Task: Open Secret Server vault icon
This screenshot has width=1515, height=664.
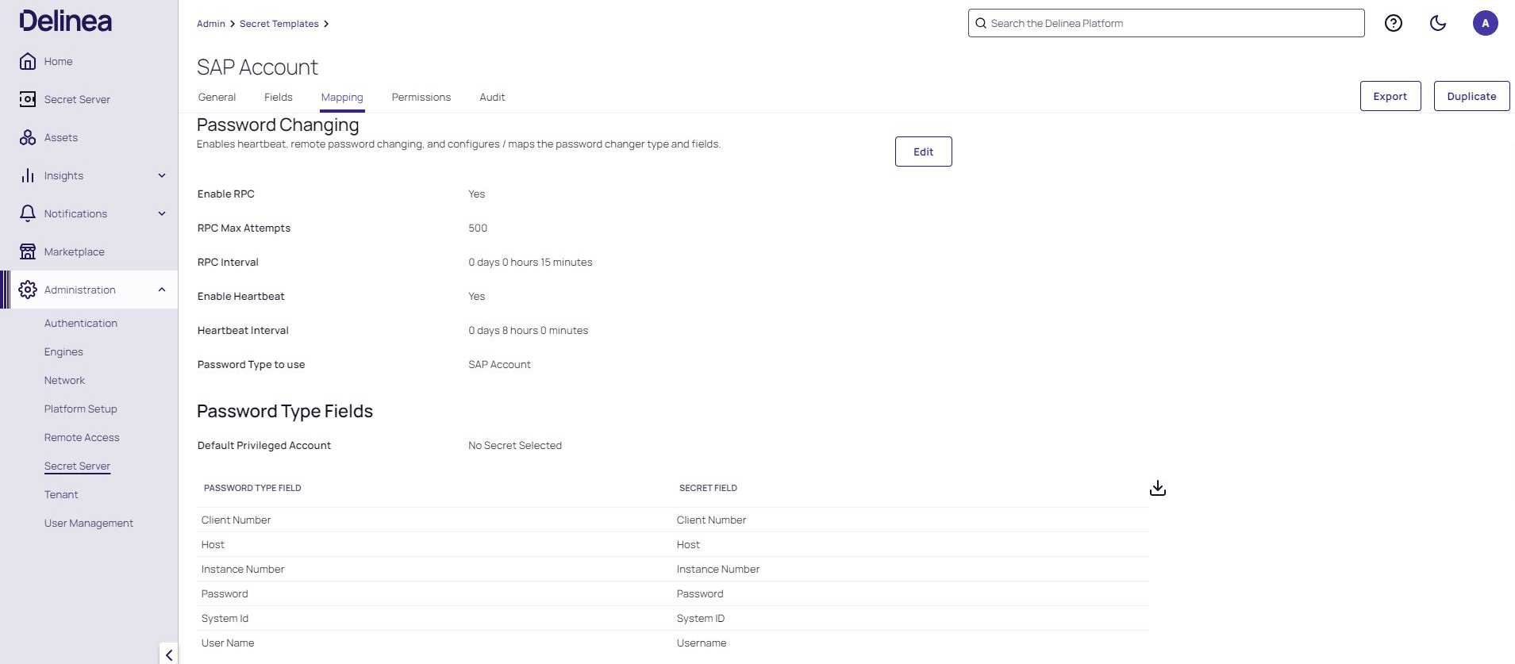Action: point(28,99)
